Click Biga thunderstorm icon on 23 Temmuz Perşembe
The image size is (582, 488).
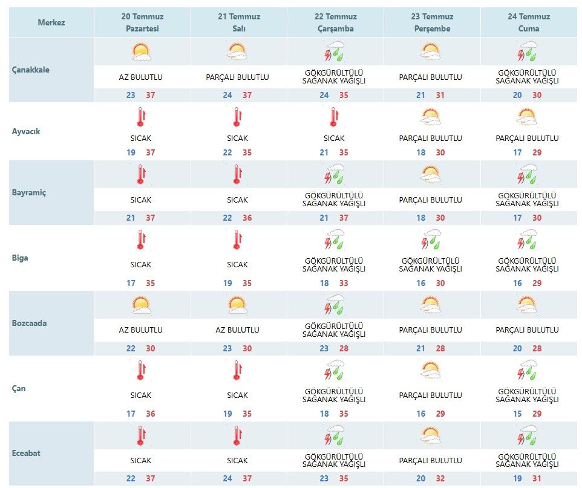[x=431, y=239]
